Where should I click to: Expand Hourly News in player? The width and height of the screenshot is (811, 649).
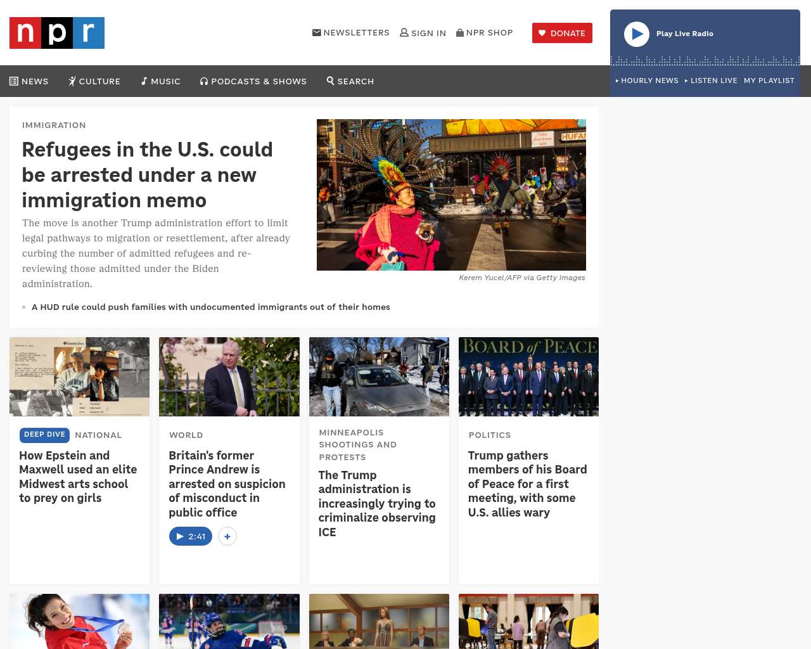point(647,80)
